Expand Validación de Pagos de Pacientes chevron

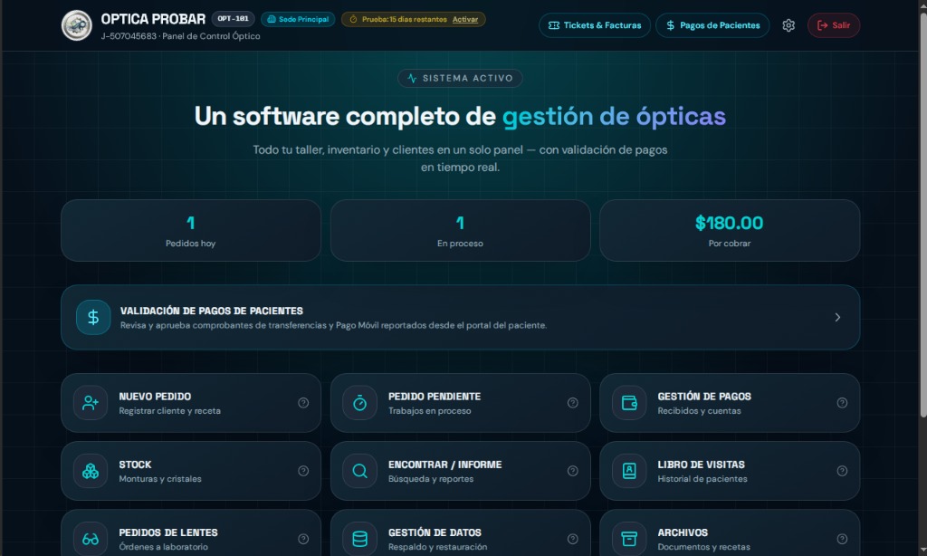click(837, 318)
